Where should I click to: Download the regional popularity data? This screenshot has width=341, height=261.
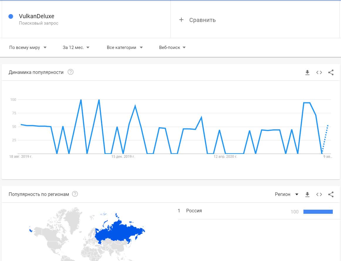tap(307, 194)
